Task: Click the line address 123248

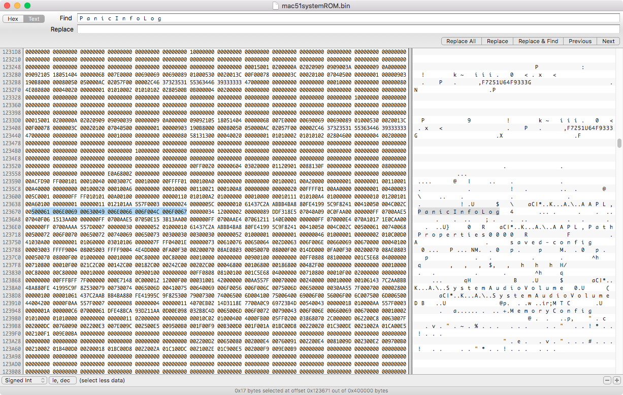Action: (12, 67)
